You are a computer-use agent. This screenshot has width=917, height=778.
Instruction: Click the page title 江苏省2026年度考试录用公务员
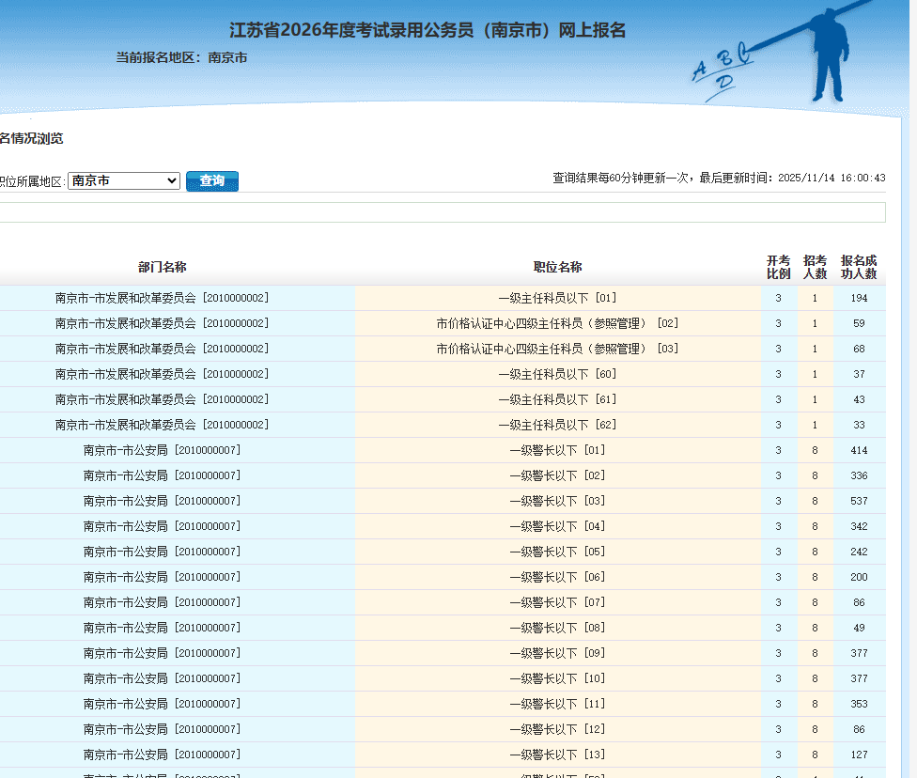point(427,30)
